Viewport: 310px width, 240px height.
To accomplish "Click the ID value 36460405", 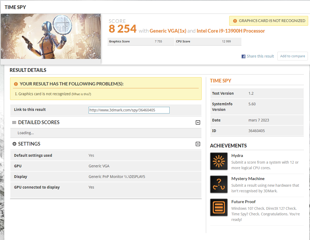I will point(256,131).
